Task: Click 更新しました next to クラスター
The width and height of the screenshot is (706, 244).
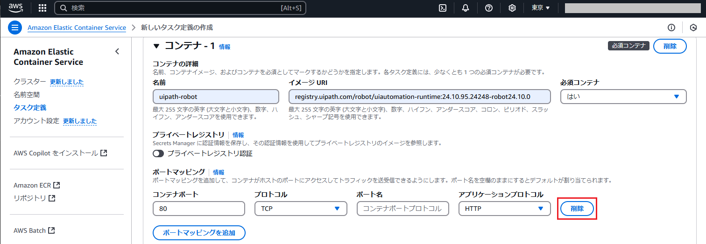Action: click(67, 82)
